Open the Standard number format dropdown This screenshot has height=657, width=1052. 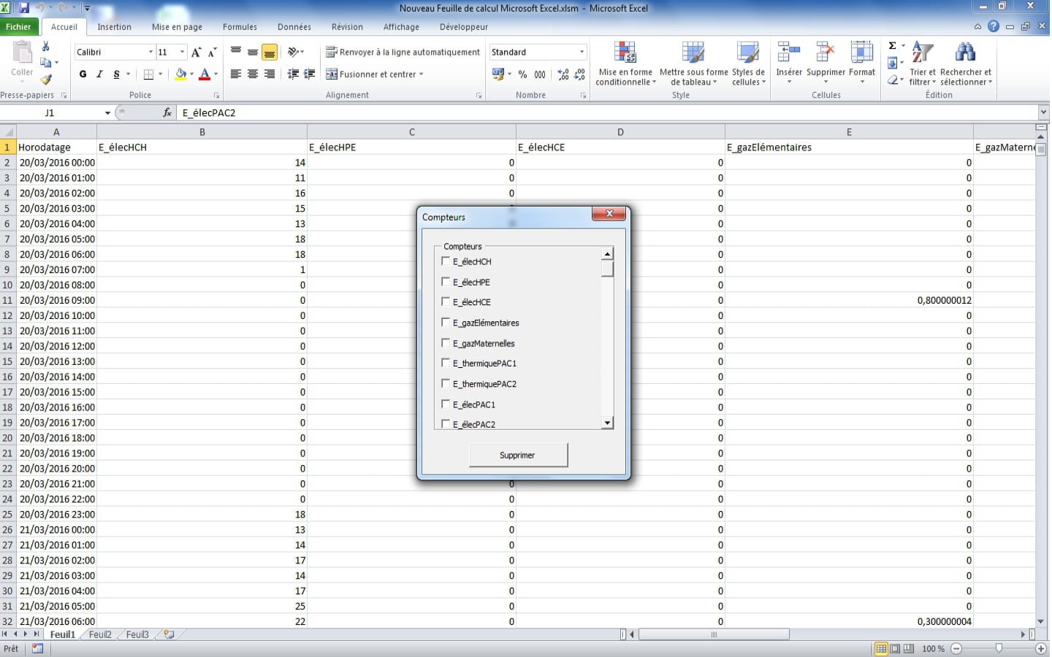pos(582,52)
